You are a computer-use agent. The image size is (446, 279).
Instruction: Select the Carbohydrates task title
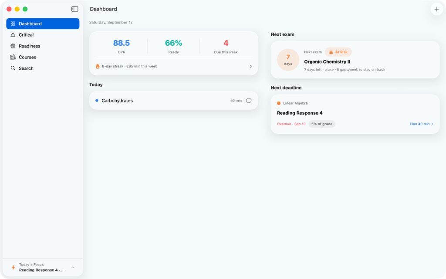point(117,101)
